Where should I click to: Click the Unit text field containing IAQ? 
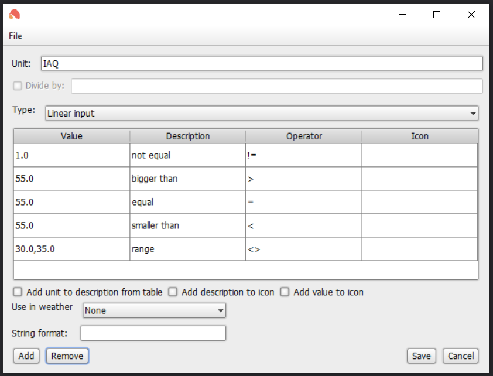point(262,63)
